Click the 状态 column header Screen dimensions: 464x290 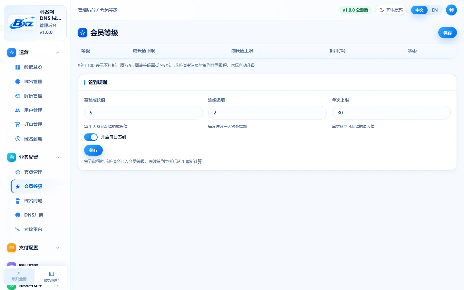pos(412,51)
